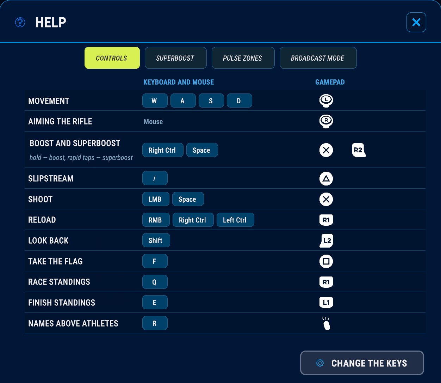Click the Reload row label
Viewport: 441px width, 383px height.
click(x=42, y=220)
